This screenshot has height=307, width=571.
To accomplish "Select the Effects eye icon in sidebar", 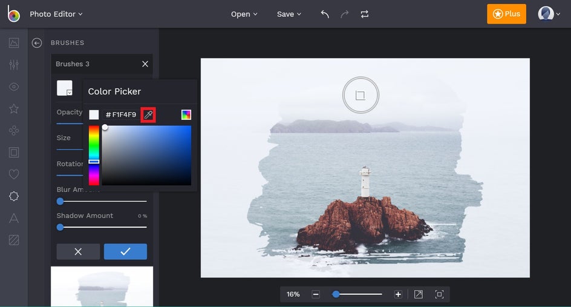I will click(14, 87).
